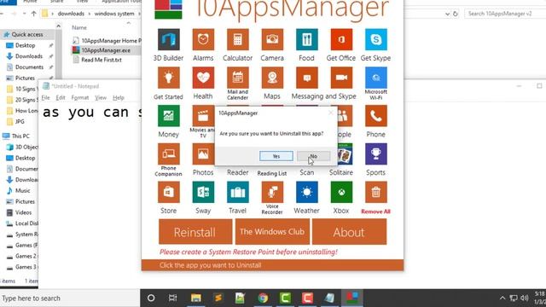Image resolution: width=546 pixels, height=307 pixels.
Task: Click the Alarms app icon
Action: pos(203,40)
